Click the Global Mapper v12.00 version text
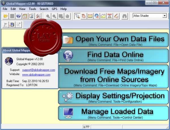Screen dimensions: 170x130 pos(29,59)
